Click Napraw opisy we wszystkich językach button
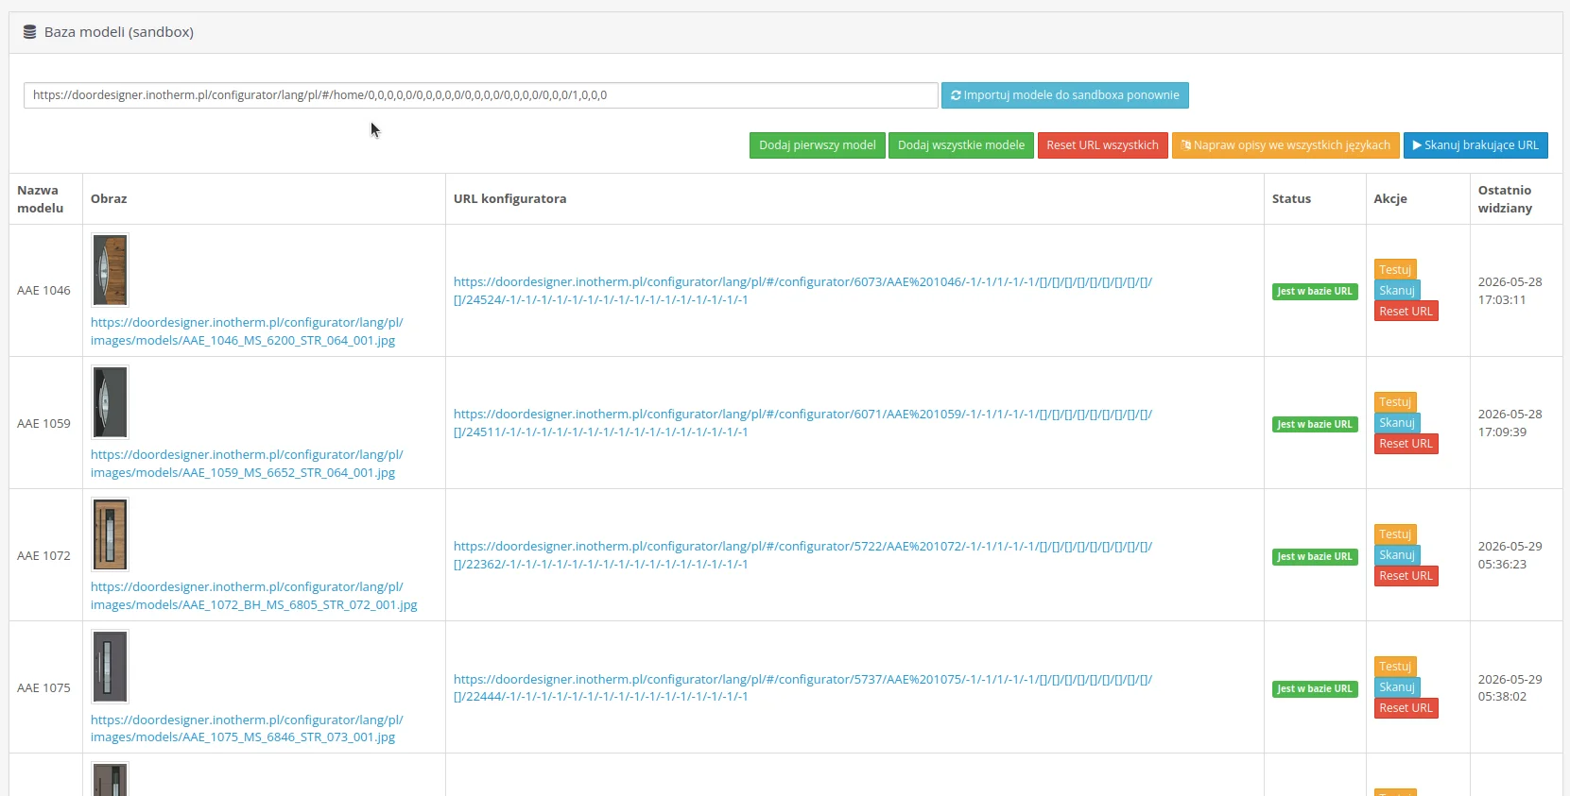 pyautogui.click(x=1286, y=145)
